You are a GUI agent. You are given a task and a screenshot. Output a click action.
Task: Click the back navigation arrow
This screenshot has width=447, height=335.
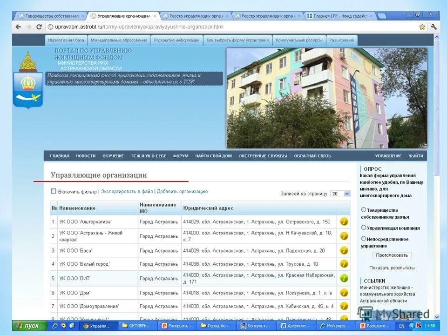tap(17, 27)
